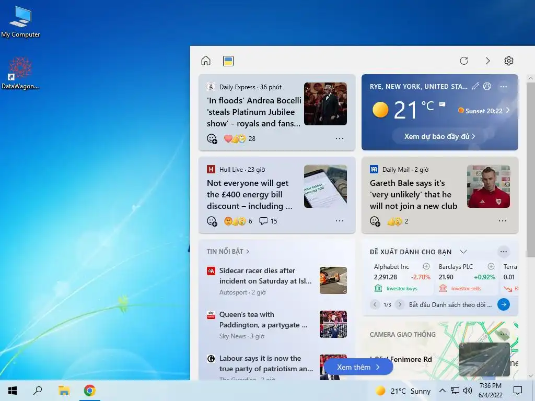
Task: Open 'Bắt đầu Danh sách theo dõi' text
Action: click(x=450, y=304)
